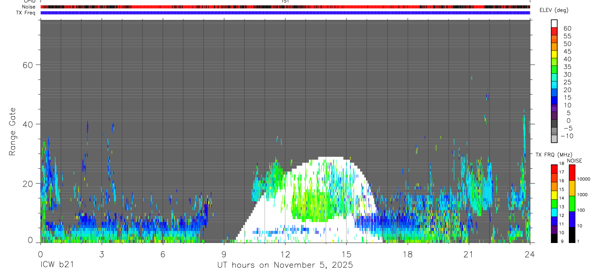Click the Range Gate axis label
The height and width of the screenshot is (275, 596).
[13, 132]
